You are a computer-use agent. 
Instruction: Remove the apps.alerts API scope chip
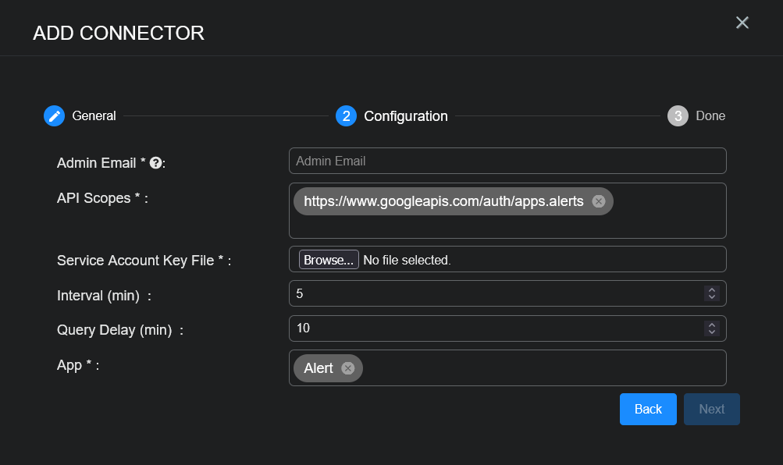click(x=599, y=201)
